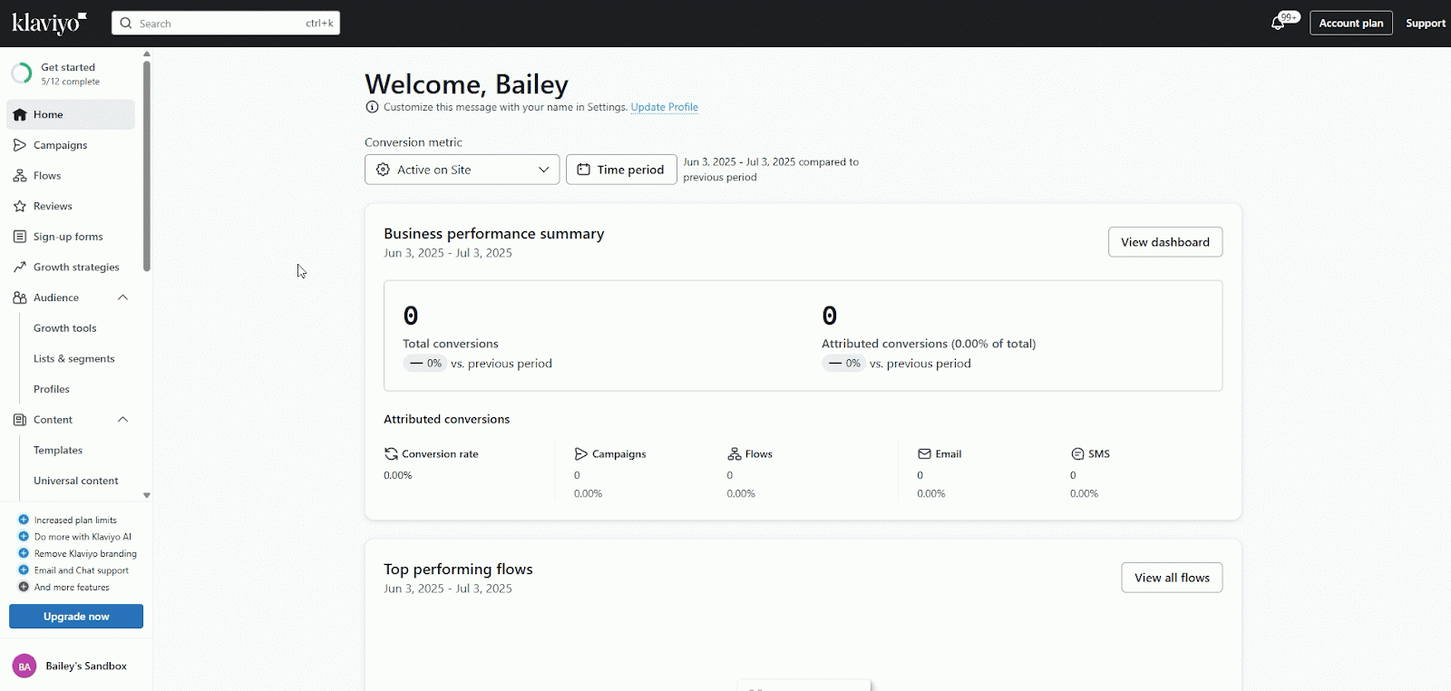Click the sidebar scroll down arrow
The image size is (1451, 691).
(x=147, y=496)
